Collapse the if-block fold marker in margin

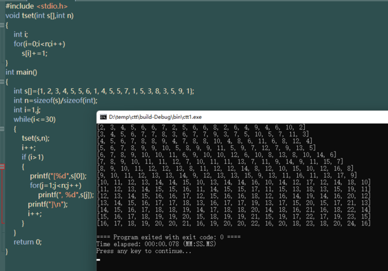point(3,167)
